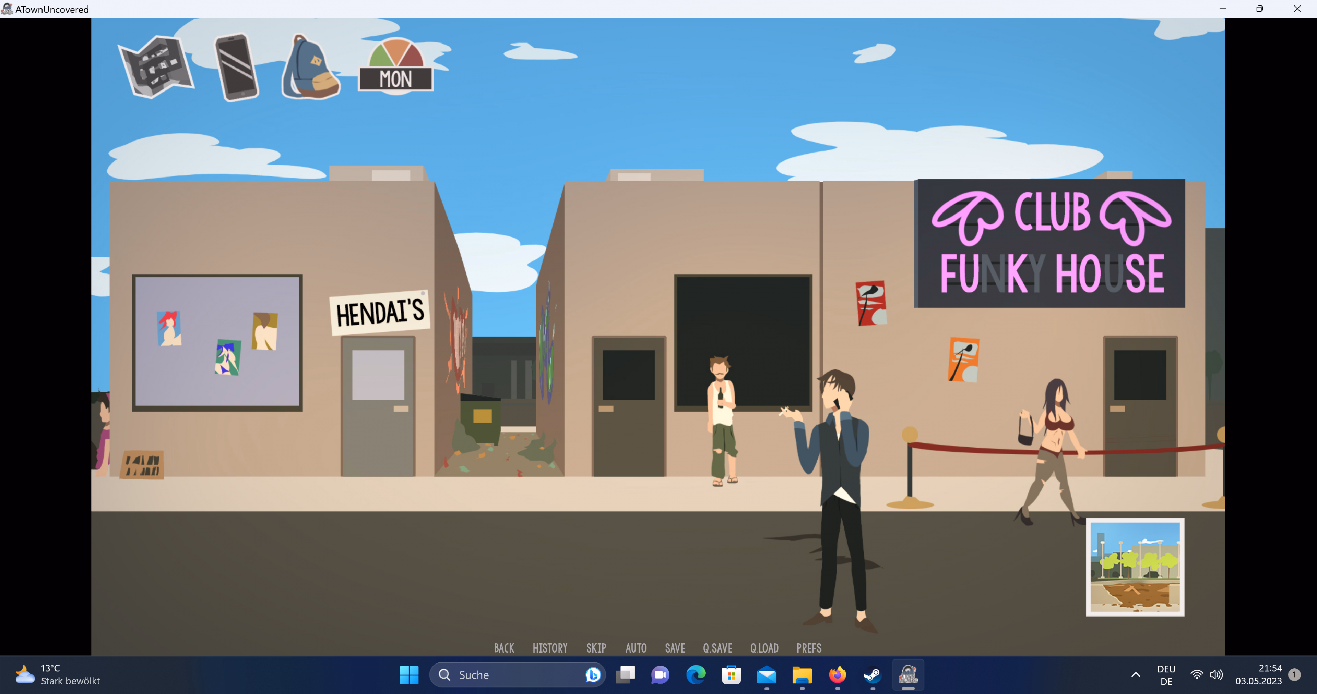Click the BACK quick menu button
This screenshot has width=1317, height=694.
pos(504,648)
